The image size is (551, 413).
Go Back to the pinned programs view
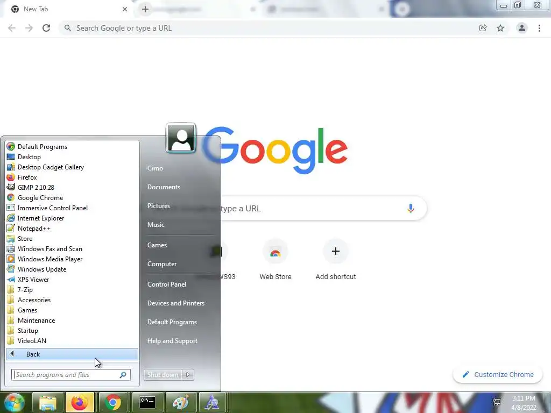coord(72,354)
